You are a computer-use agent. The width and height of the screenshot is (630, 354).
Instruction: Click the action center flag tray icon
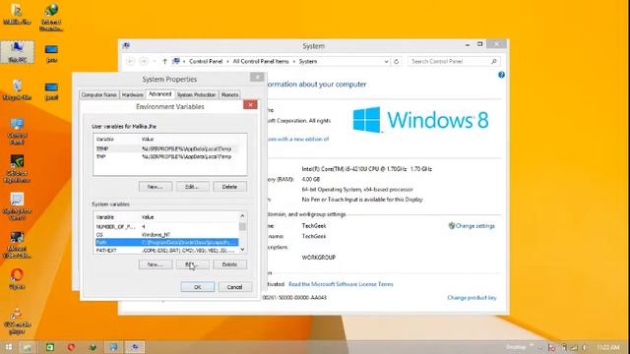click(551, 347)
